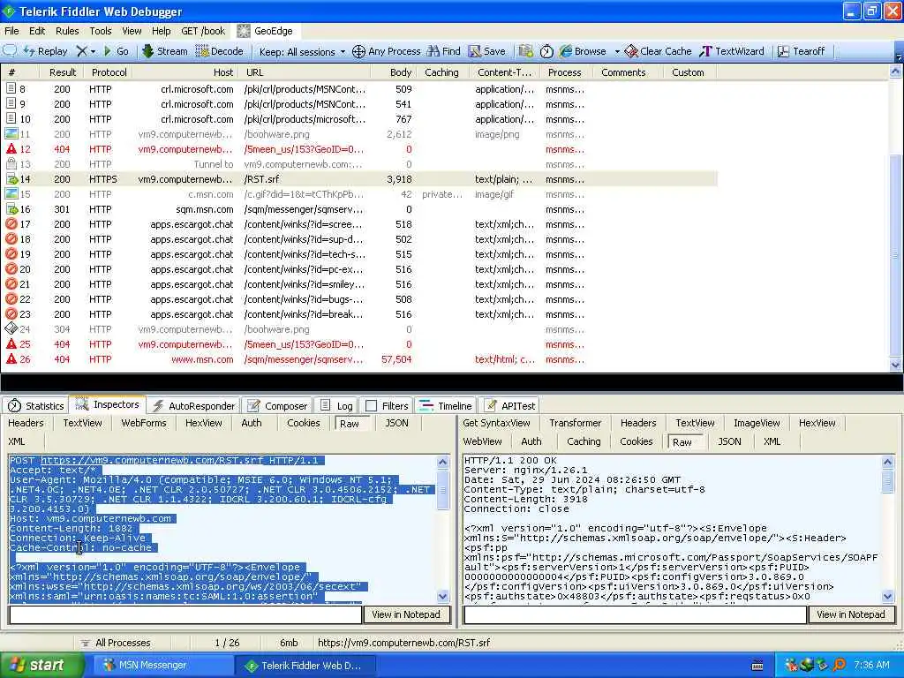
Task: Switch to MSN Messenger taskbar window
Action: tap(162, 666)
